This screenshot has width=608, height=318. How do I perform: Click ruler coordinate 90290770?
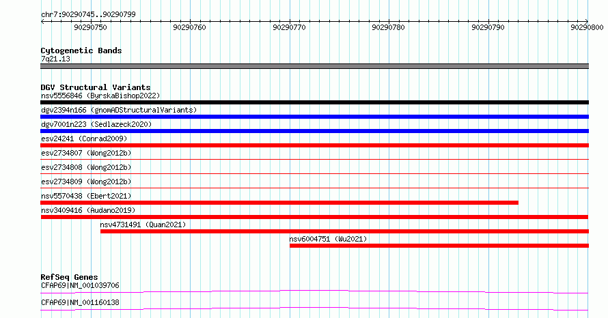289,27
